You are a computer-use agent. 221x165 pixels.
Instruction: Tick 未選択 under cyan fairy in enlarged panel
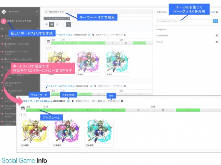(x=87, y=145)
